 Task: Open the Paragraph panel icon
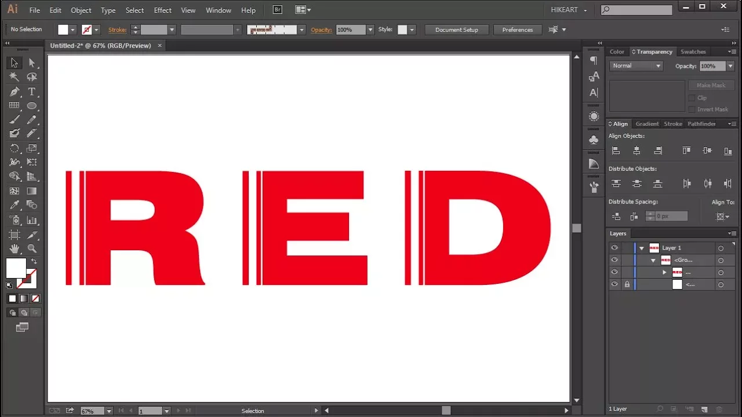pyautogui.click(x=594, y=60)
